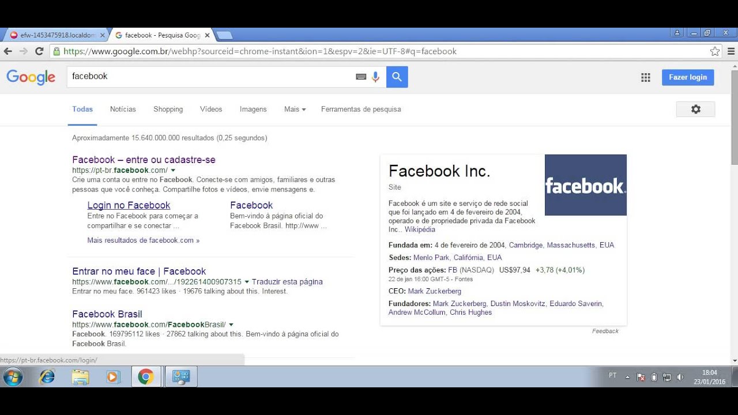Switch to efw-1453475918 browser tab
The height and width of the screenshot is (415, 738).
tap(56, 35)
